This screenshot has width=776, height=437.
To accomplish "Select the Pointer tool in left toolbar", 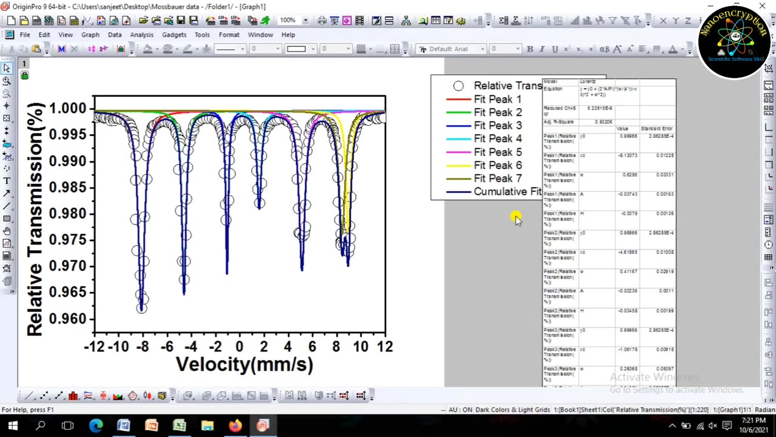I will point(7,68).
